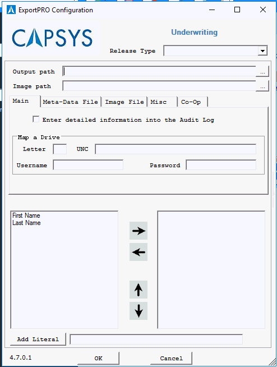Click the ExportPRO app icon in title bar
The width and height of the screenshot is (277, 367).
[11, 10]
